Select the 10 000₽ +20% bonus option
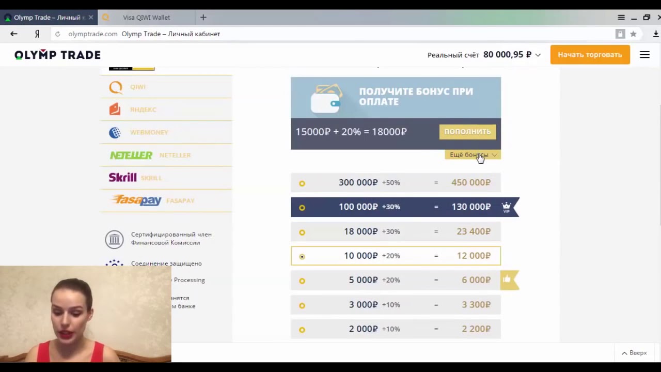The height and width of the screenshot is (372, 661). 396,256
